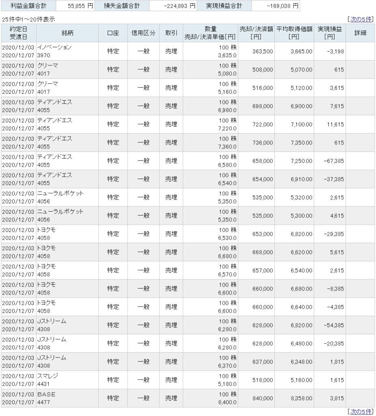Select the スマレジ 4431 stock name cell
The width and height of the screenshot is (376, 416).
[x=67, y=380]
